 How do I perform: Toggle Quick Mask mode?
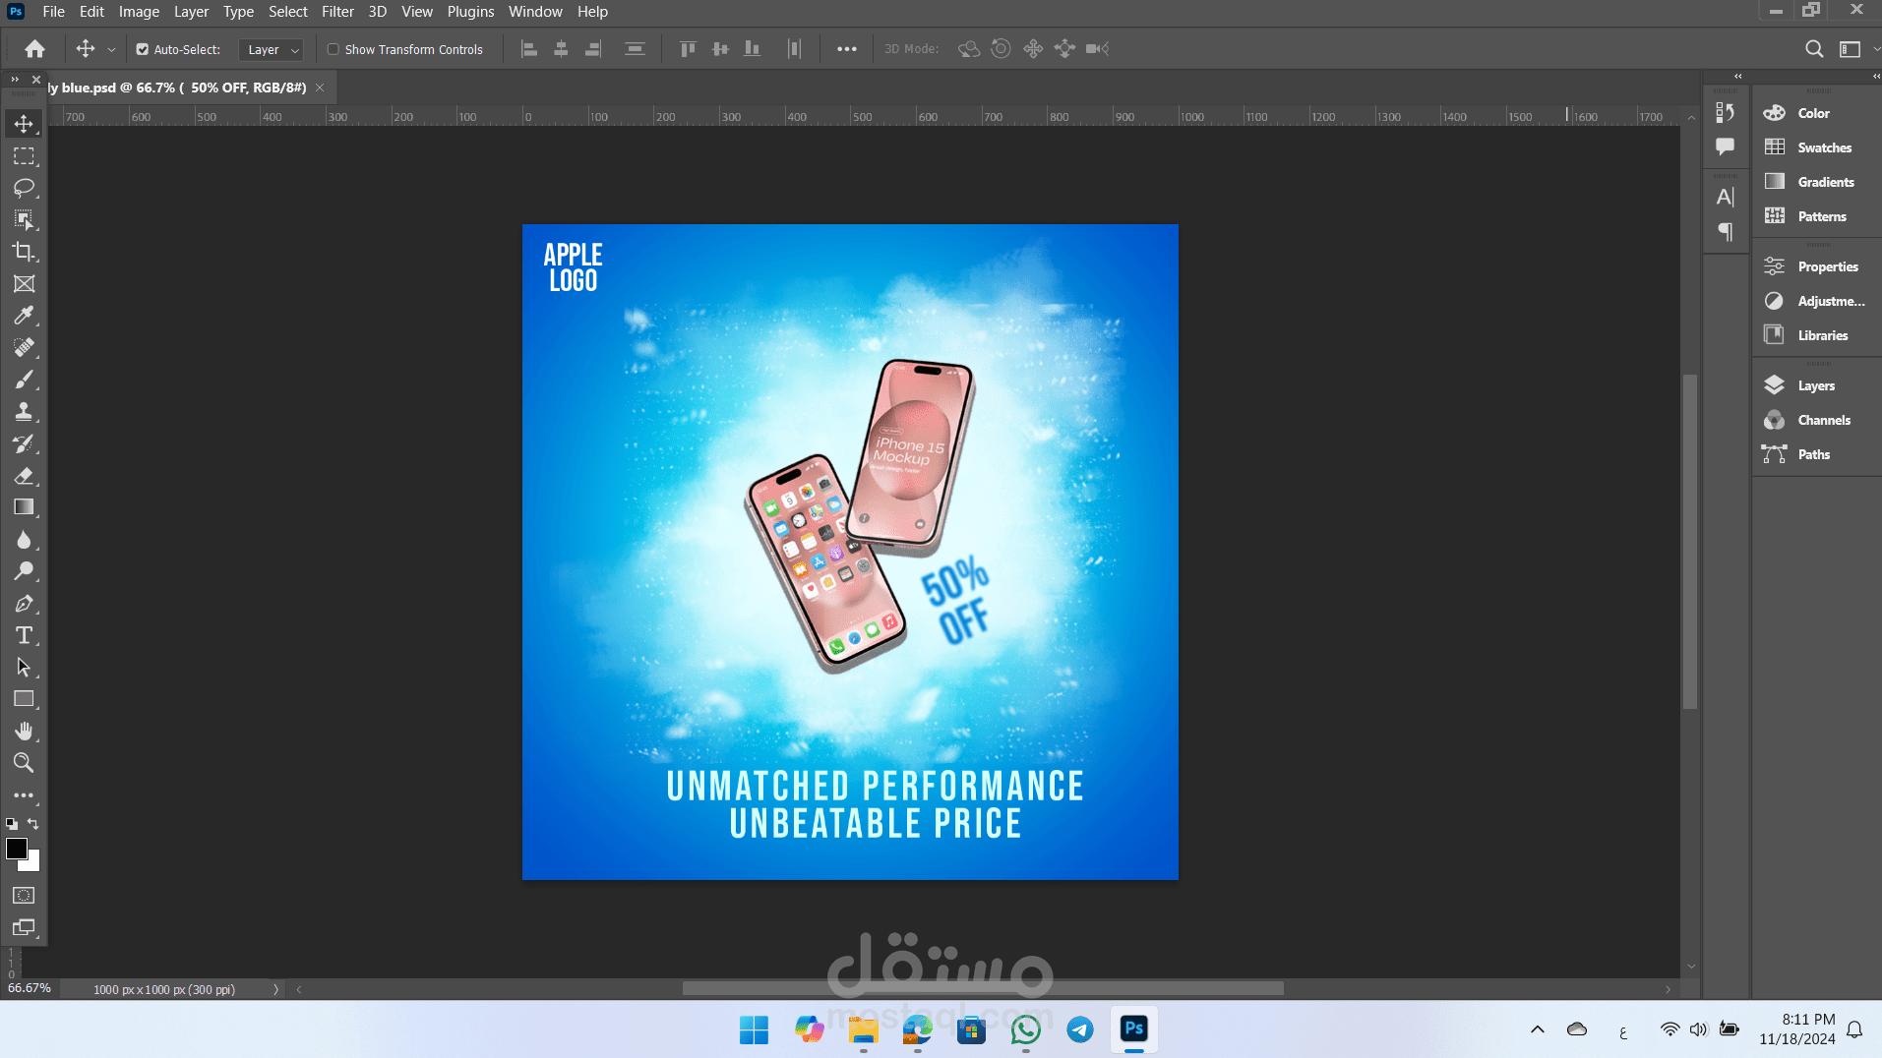click(24, 896)
